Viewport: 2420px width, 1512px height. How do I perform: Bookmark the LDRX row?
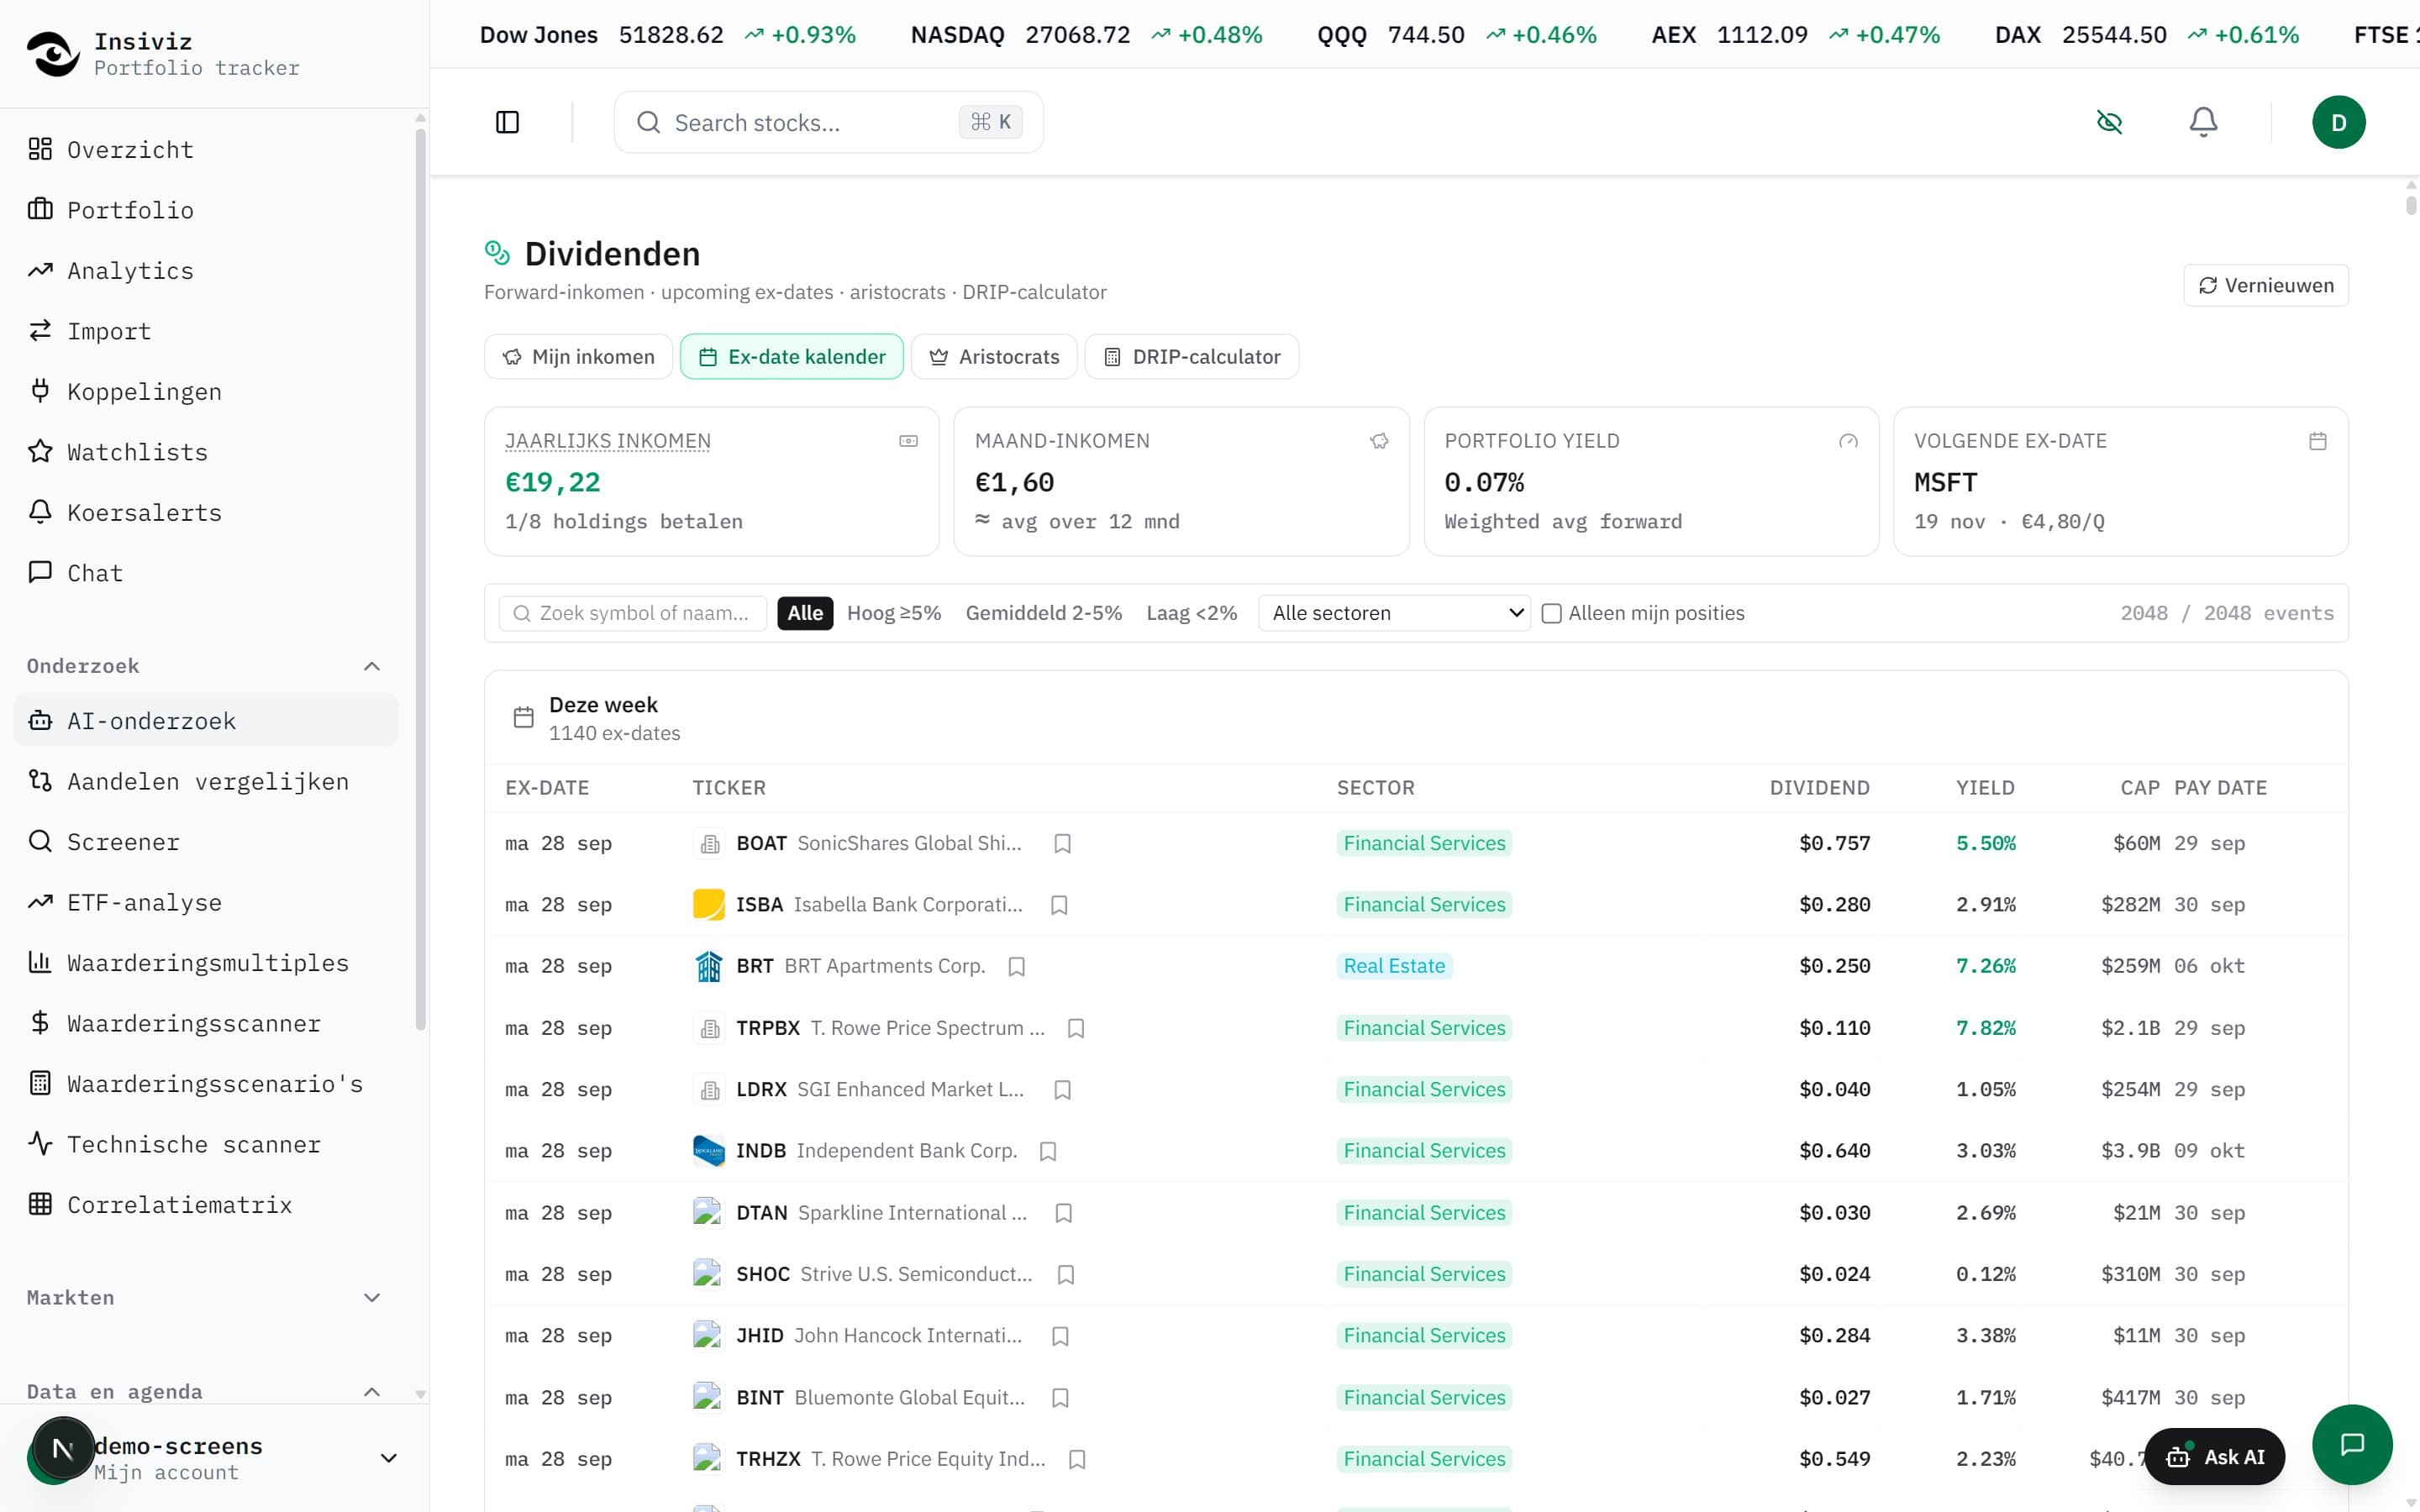(x=1062, y=1089)
